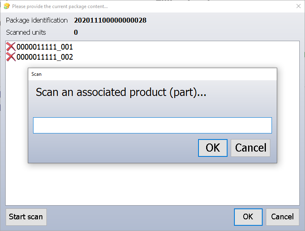Viewport: 305px width, 231px height.
Task: Click the Scanned units label
Action: [26, 32]
